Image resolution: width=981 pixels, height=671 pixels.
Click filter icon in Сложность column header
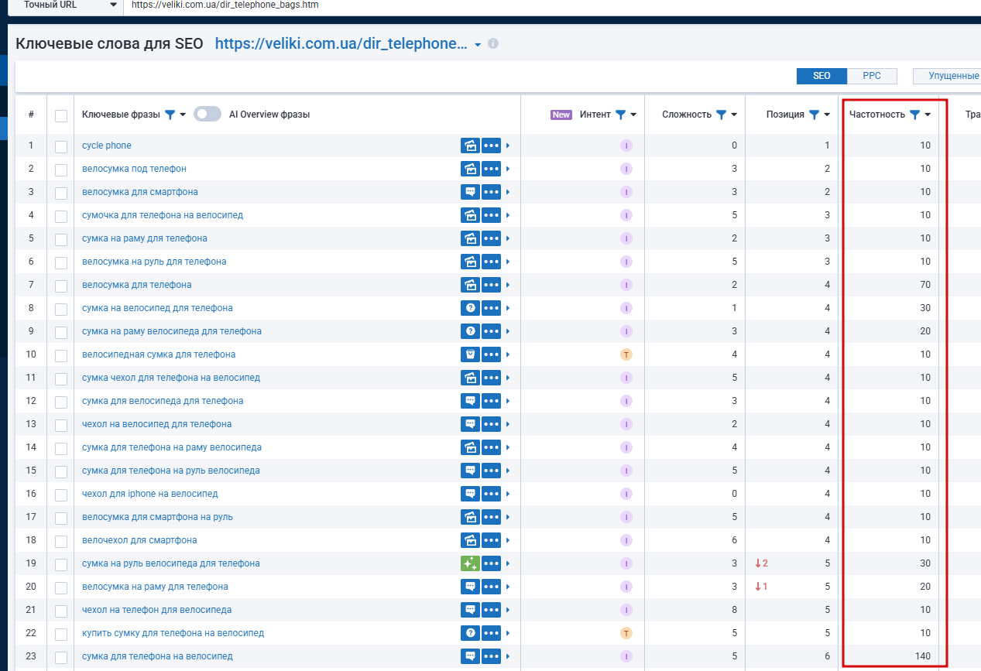[x=721, y=115]
